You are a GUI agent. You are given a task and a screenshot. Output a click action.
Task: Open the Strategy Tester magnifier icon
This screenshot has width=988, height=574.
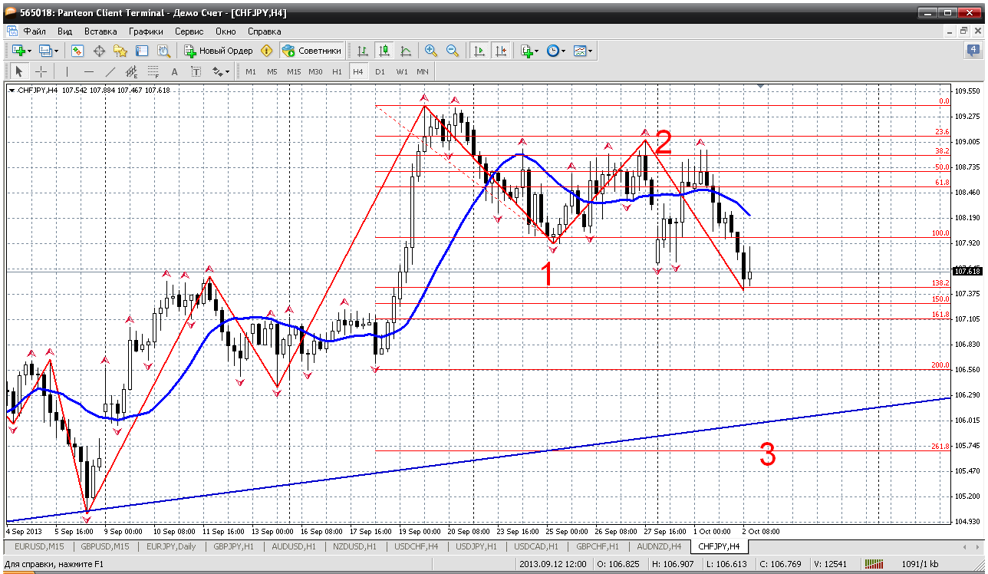pos(163,51)
